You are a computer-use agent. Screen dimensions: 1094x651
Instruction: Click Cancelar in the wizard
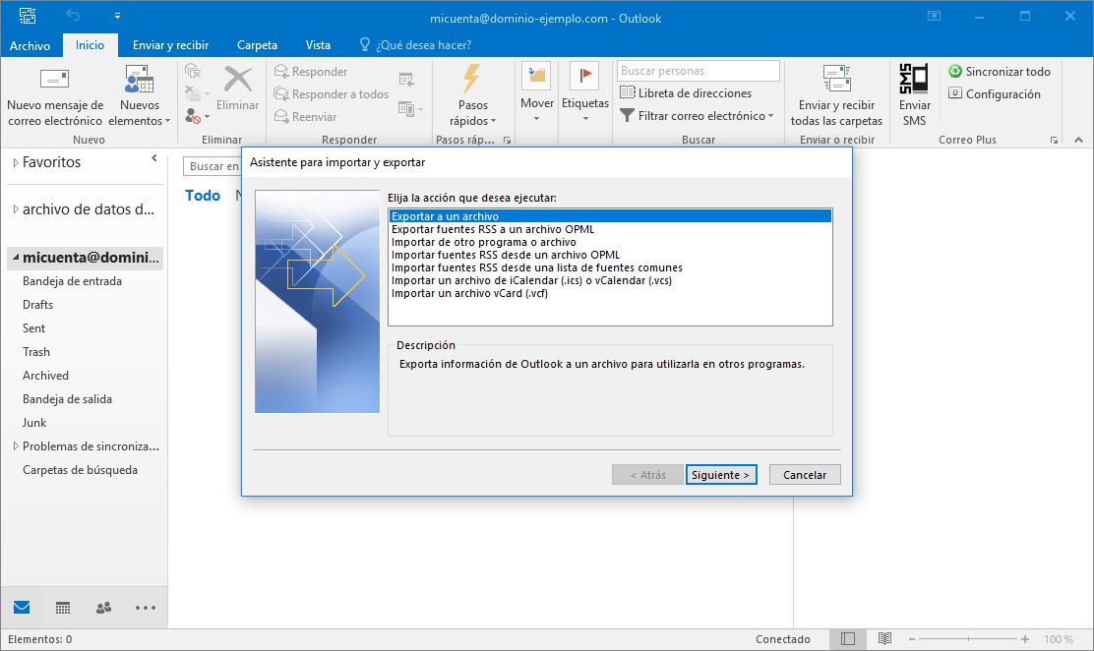pos(805,474)
